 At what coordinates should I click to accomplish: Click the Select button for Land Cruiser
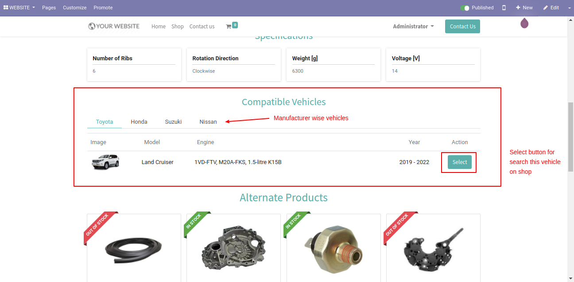pyautogui.click(x=460, y=162)
